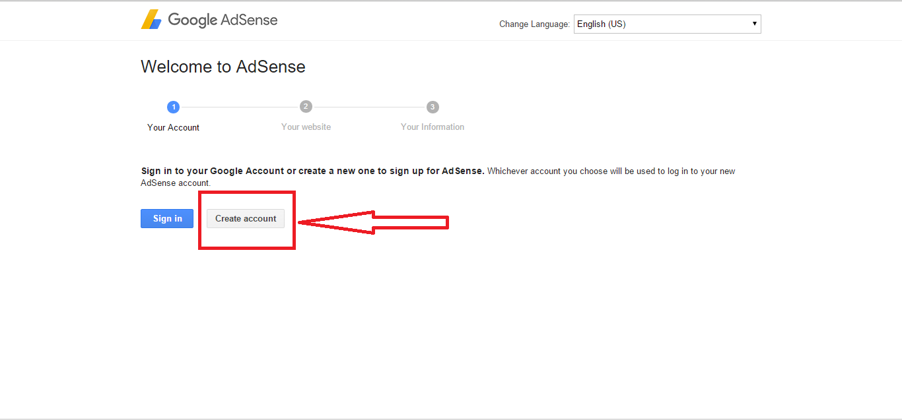902x420 pixels.
Task: Select the Your website step label
Action: 306,127
